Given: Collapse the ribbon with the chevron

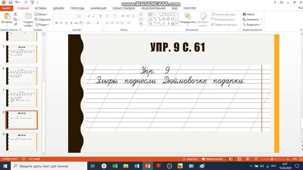Looking at the screenshot, I should click(301, 30).
